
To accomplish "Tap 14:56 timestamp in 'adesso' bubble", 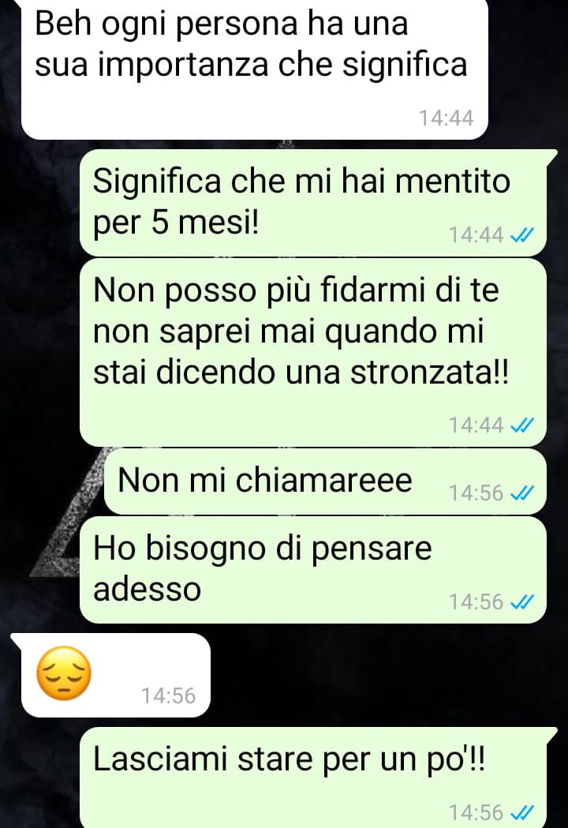I will click(x=476, y=601).
